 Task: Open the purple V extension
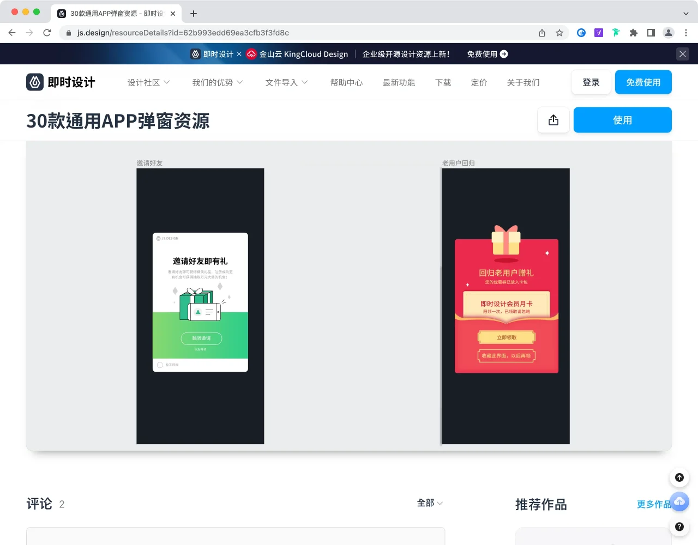pos(599,33)
